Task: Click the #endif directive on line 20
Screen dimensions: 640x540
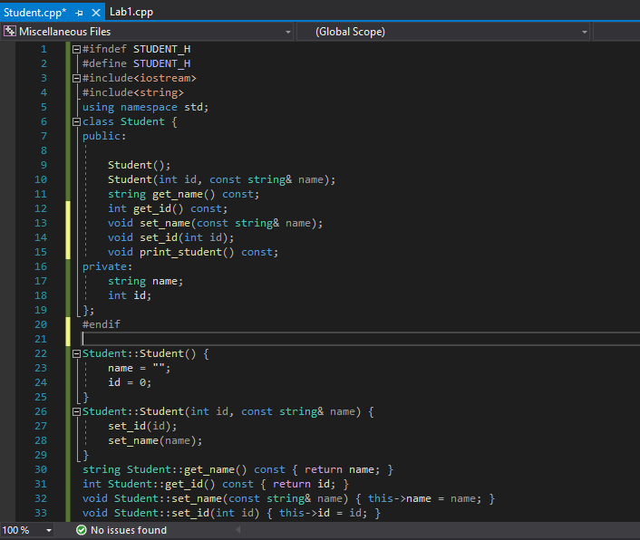Action: pos(102,324)
